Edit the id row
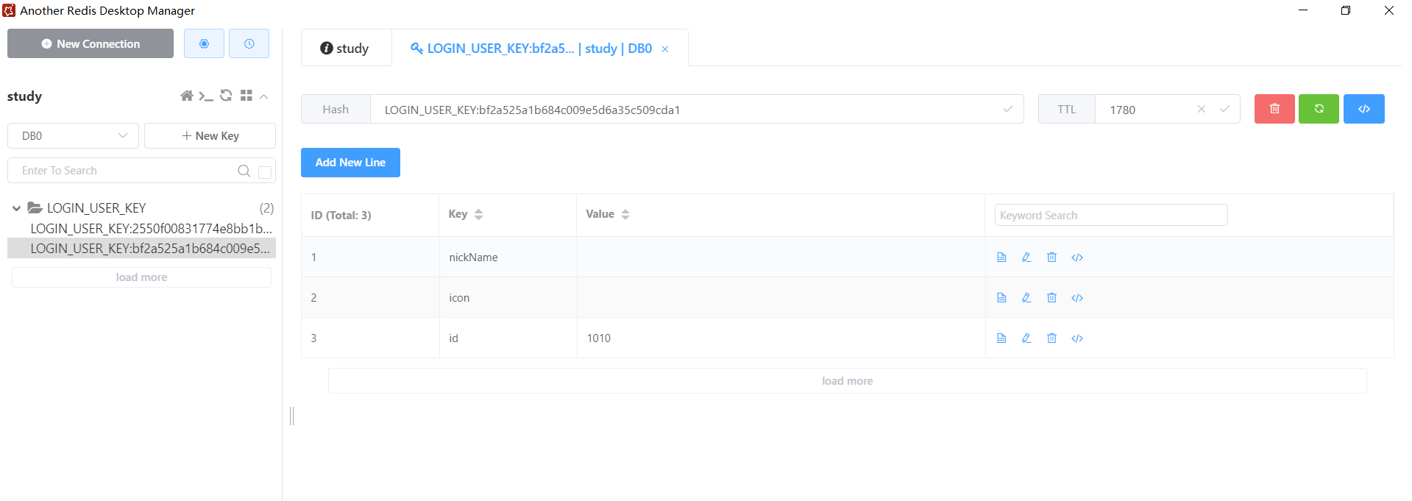This screenshot has height=501, width=1412. click(x=1026, y=338)
